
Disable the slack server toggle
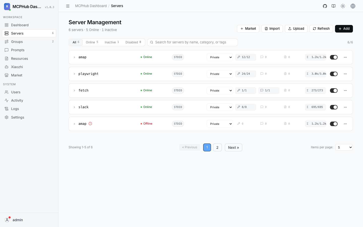pos(334,107)
